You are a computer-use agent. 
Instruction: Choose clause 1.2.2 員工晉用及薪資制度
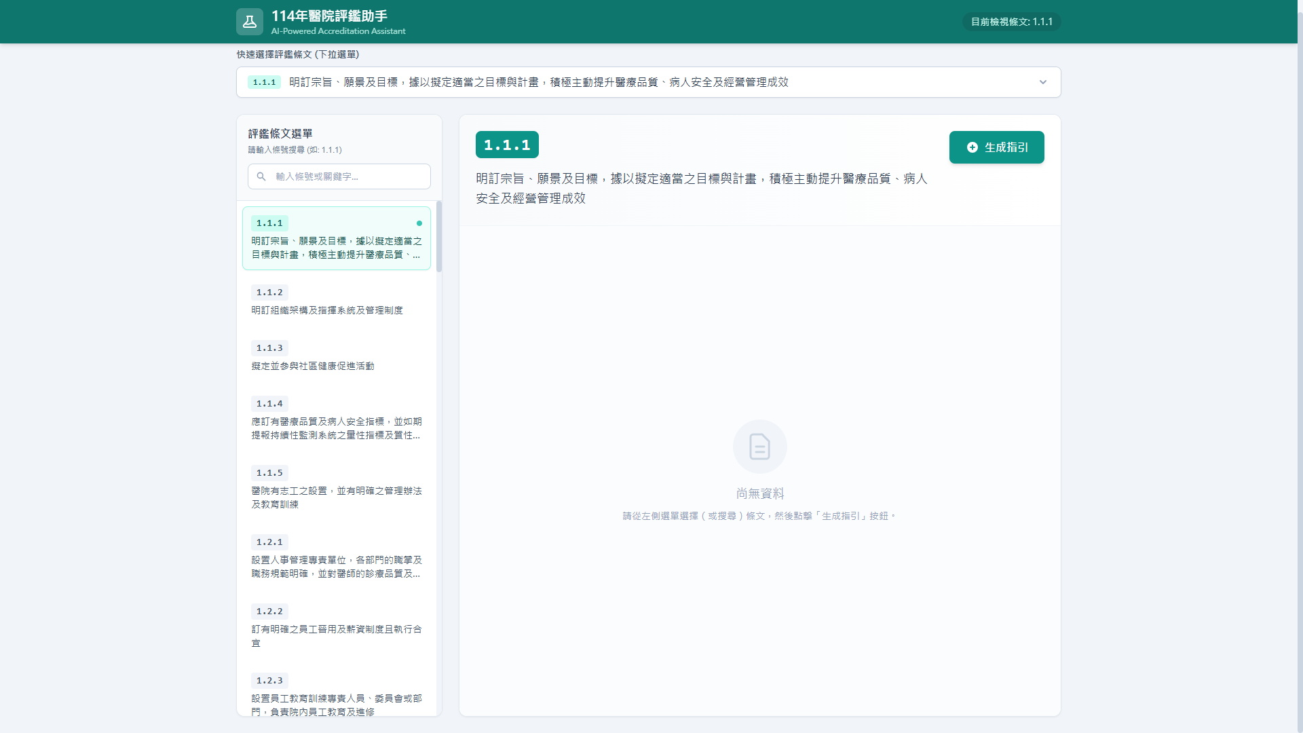pos(336,627)
